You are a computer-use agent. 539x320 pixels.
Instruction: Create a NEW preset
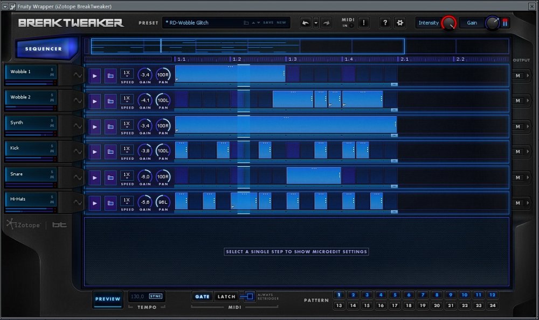click(281, 23)
